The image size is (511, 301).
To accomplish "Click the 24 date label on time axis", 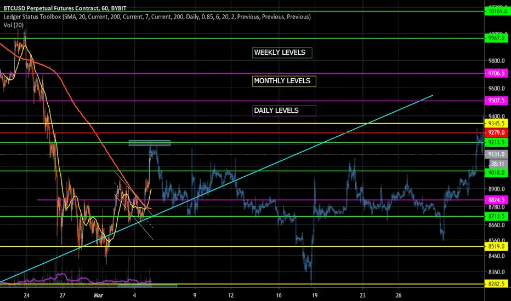I will (26, 296).
